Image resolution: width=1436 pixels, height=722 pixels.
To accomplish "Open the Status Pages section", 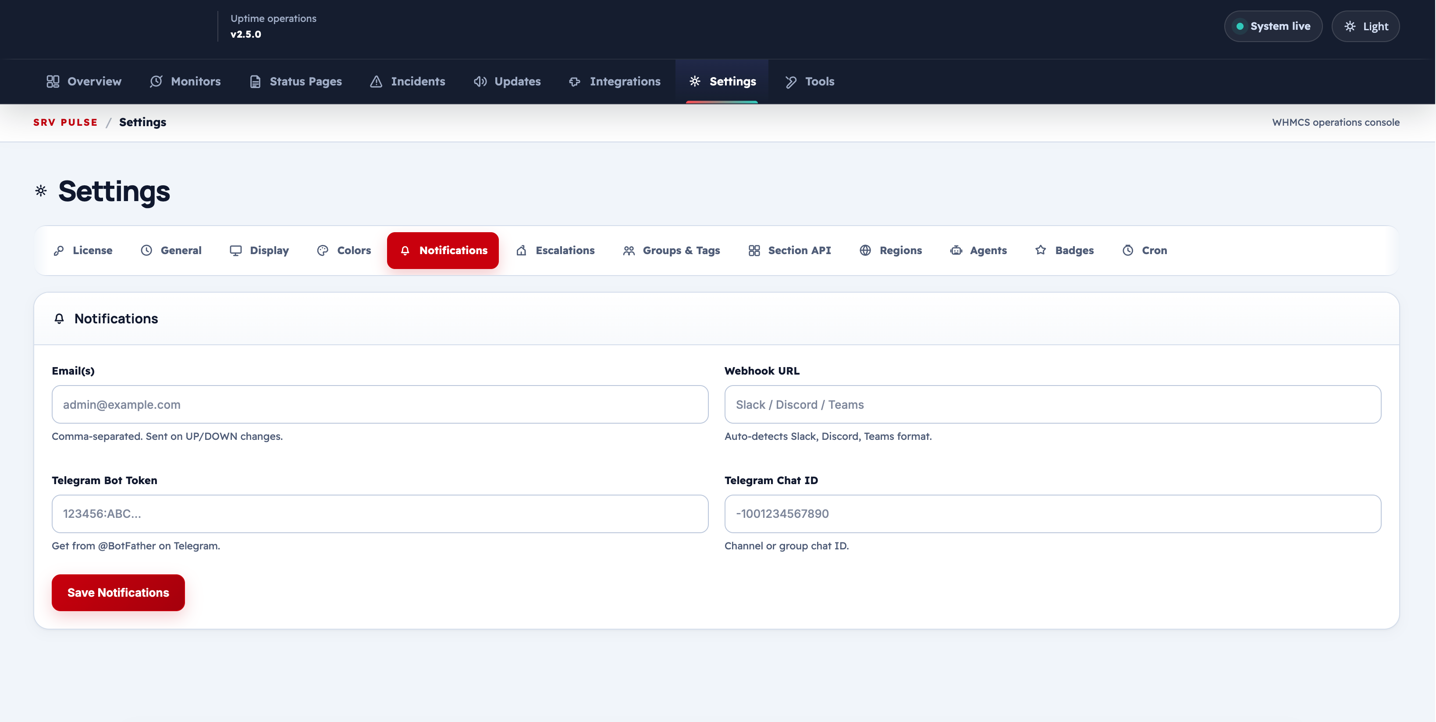I will click(x=295, y=81).
